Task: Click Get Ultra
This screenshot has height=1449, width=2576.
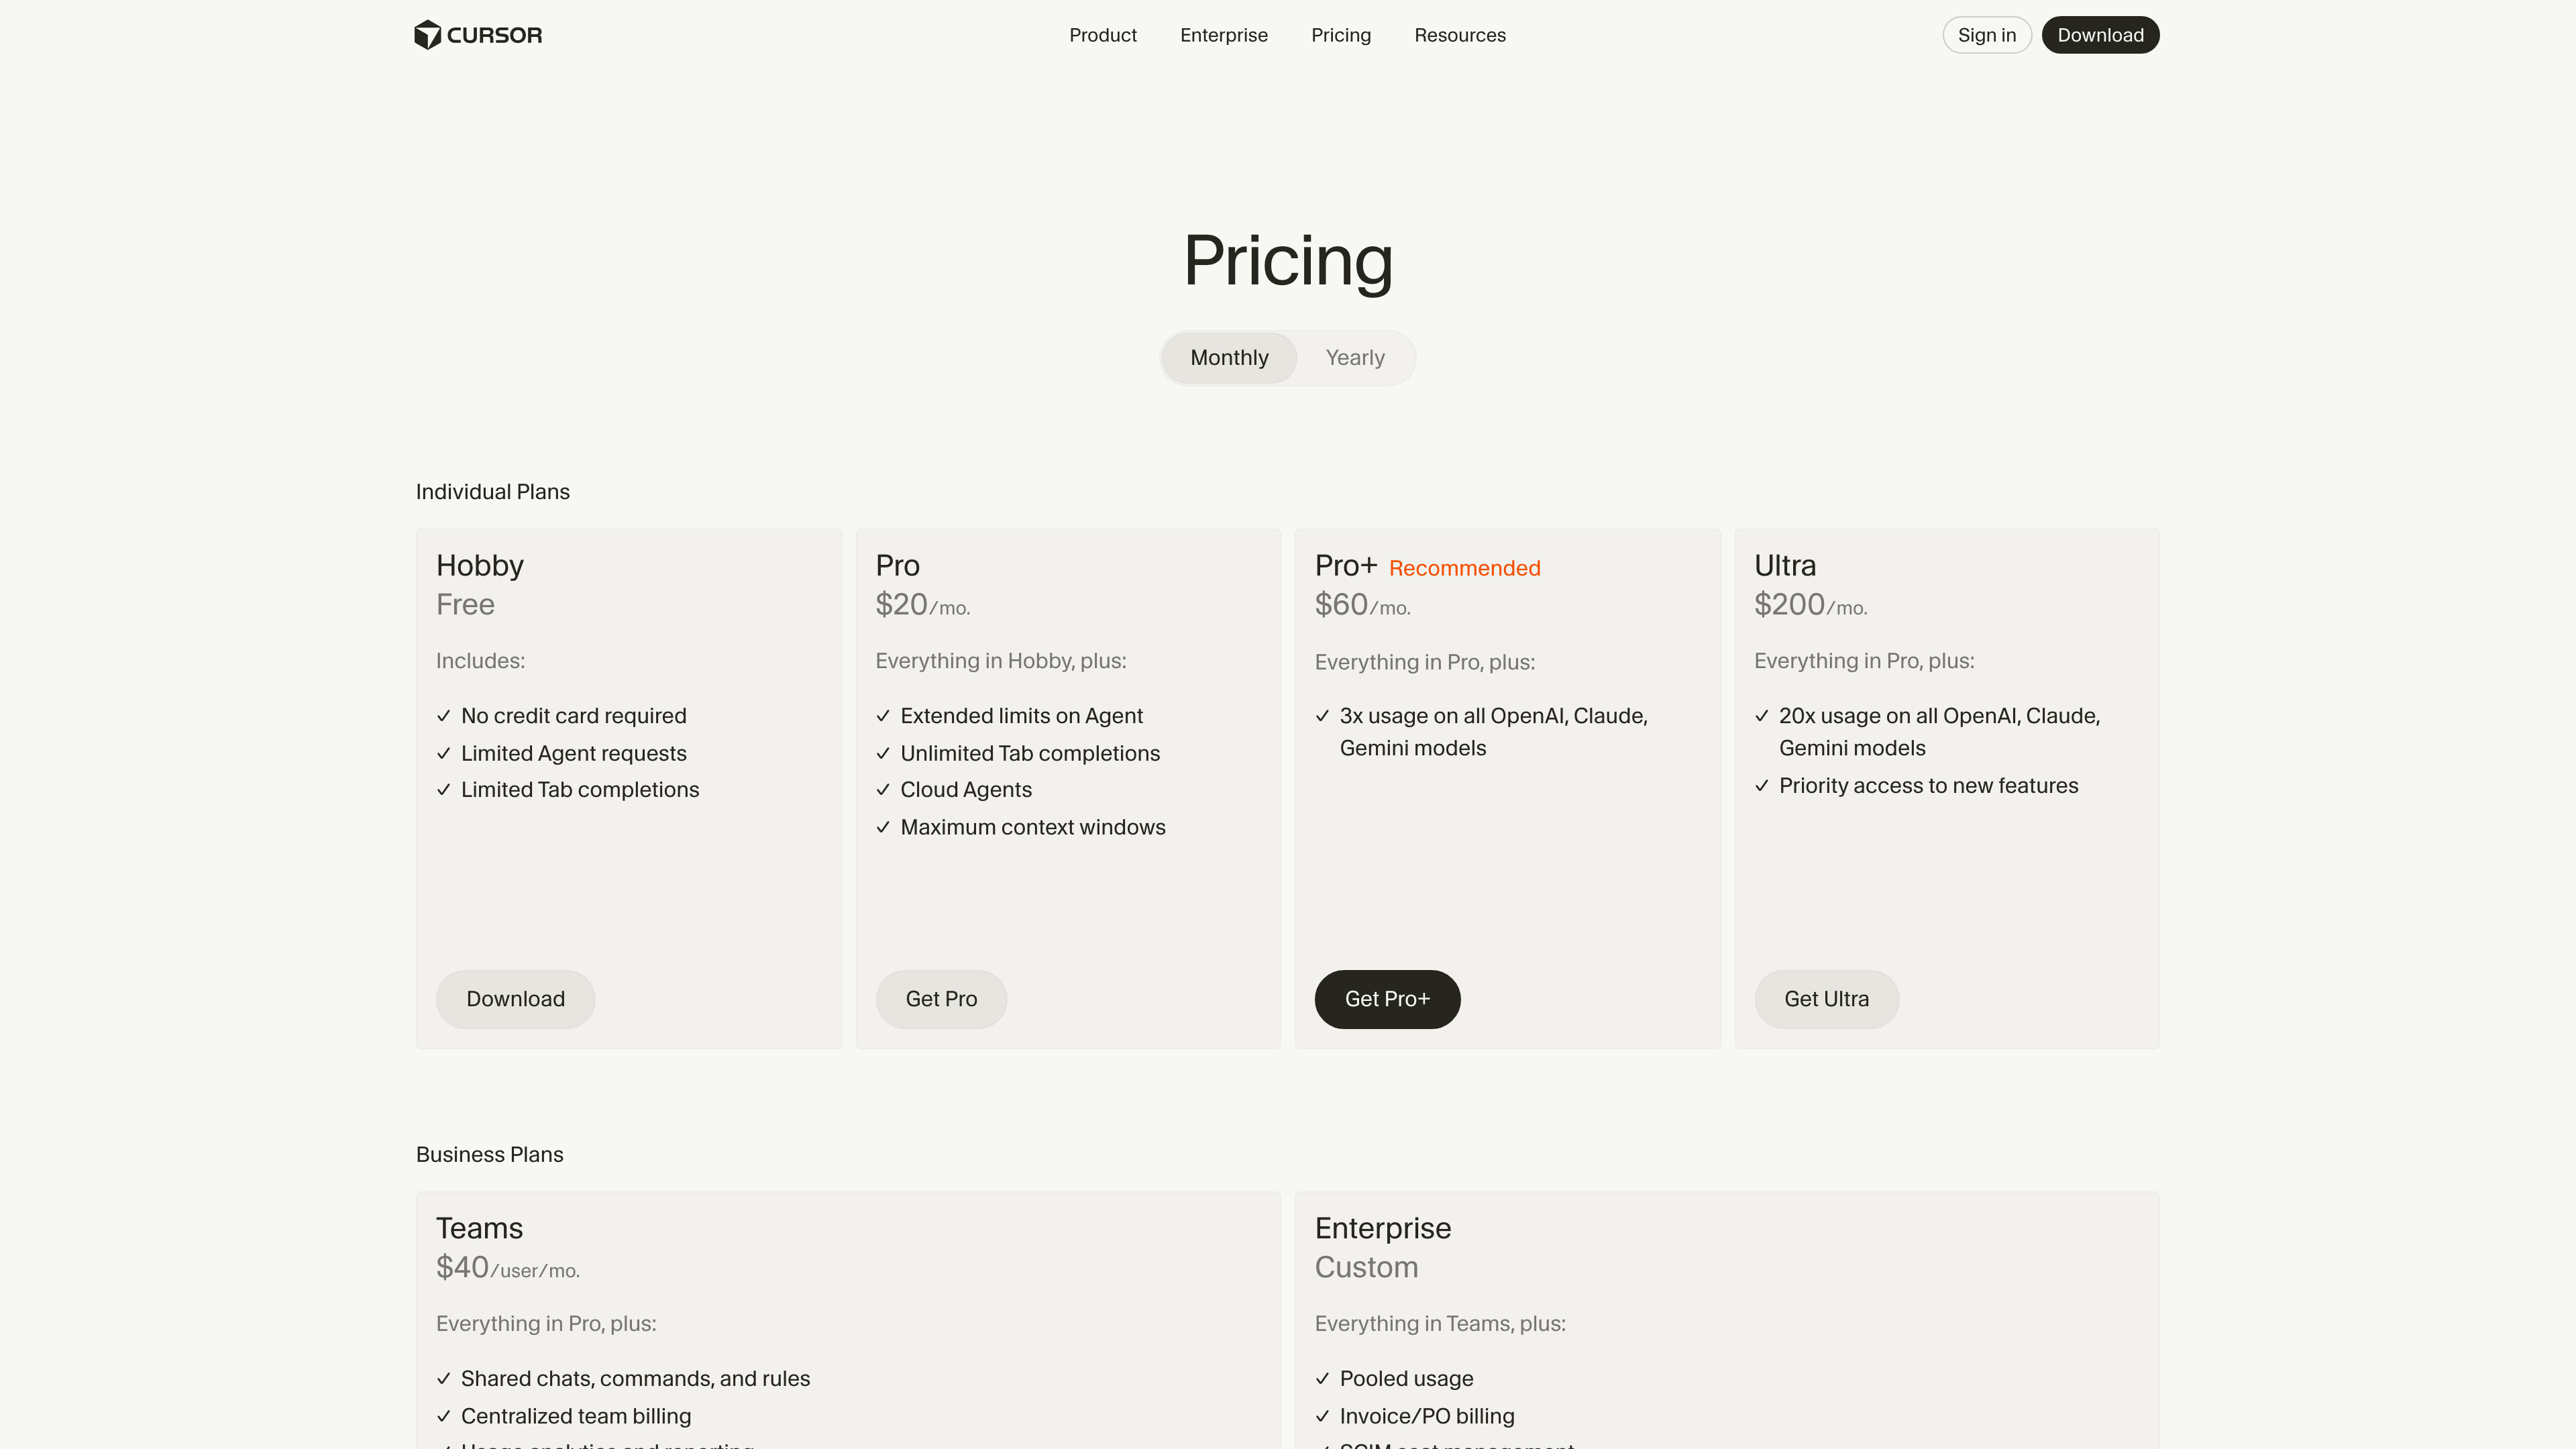Action: tap(1826, 998)
